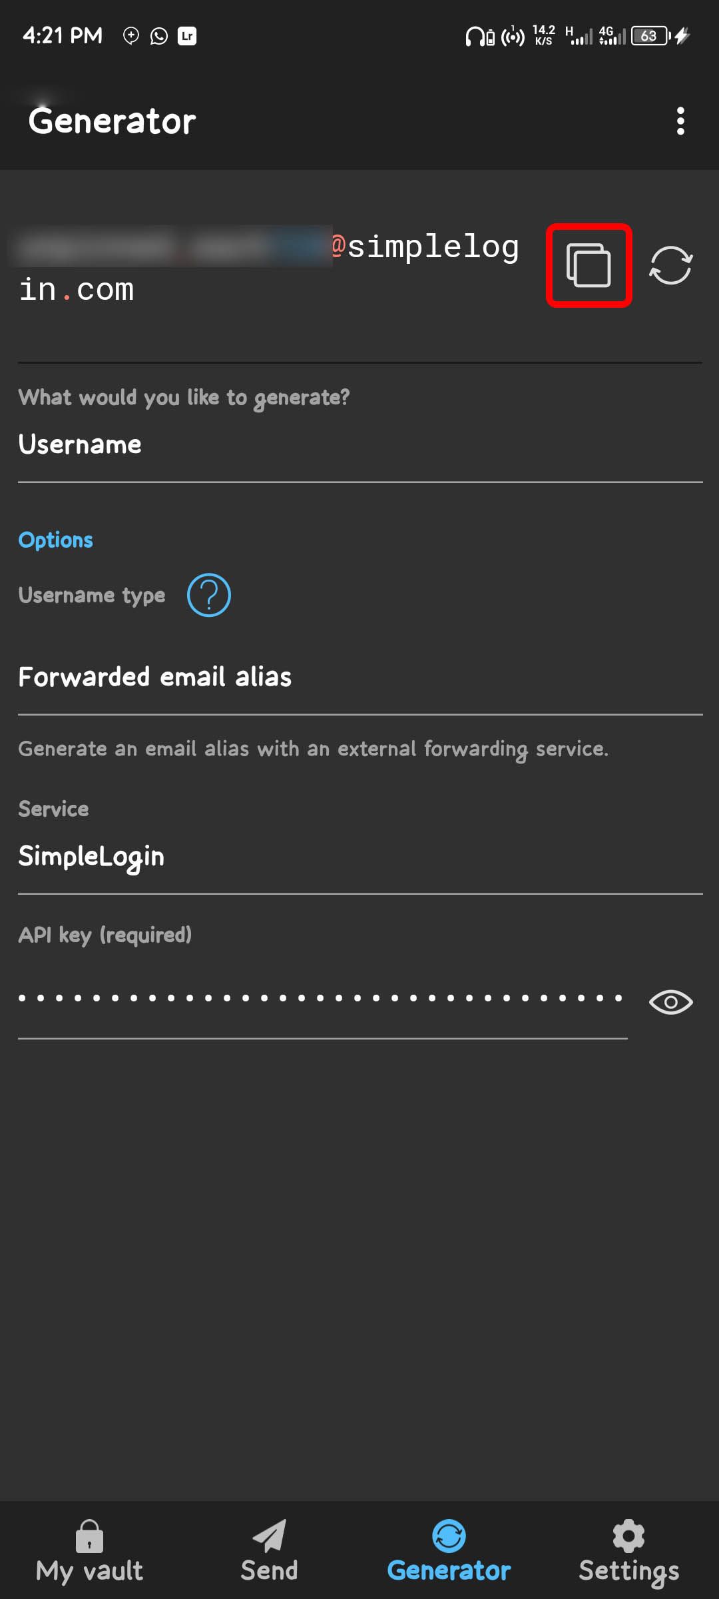Image resolution: width=719 pixels, height=1599 pixels.
Task: Tap the hotspot status icon
Action: tap(513, 36)
